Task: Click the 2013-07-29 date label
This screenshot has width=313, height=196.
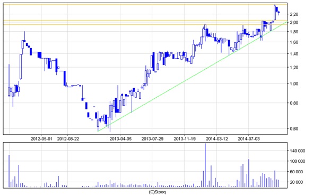Action: click(152, 139)
